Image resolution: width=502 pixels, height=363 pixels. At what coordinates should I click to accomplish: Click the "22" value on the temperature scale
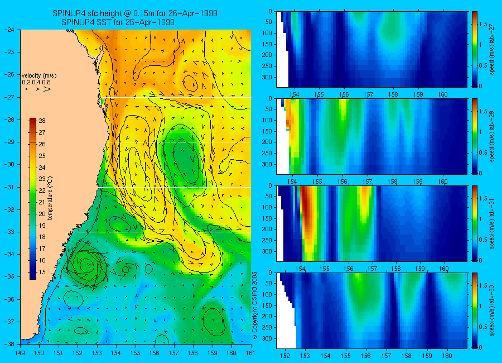tap(42, 190)
